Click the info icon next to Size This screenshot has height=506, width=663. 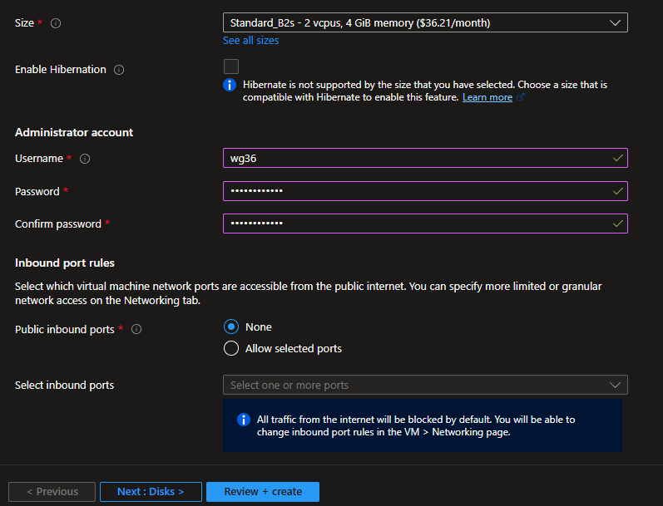(56, 23)
